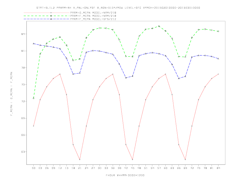Click x-axis tick label 15
The width and height of the screenshot is (238, 183).
click(66, 168)
